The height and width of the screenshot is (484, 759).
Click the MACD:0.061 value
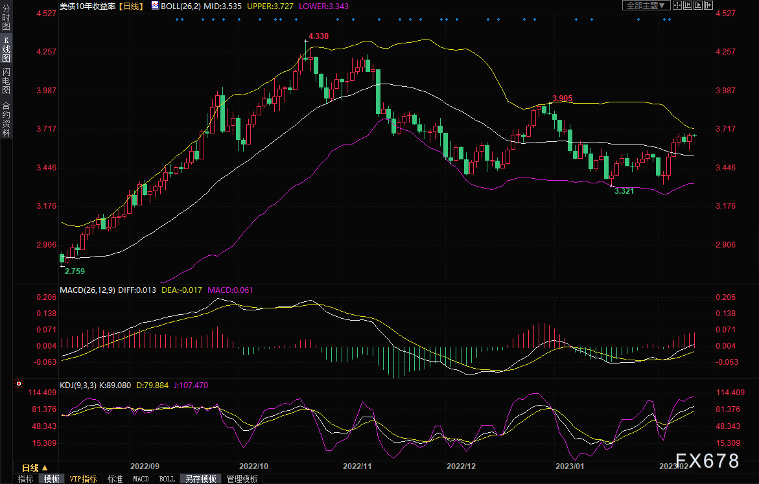[230, 290]
